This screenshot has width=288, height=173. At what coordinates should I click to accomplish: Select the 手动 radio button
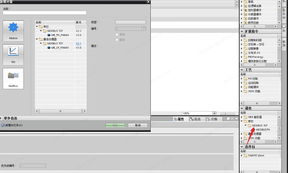[x=117, y=34]
